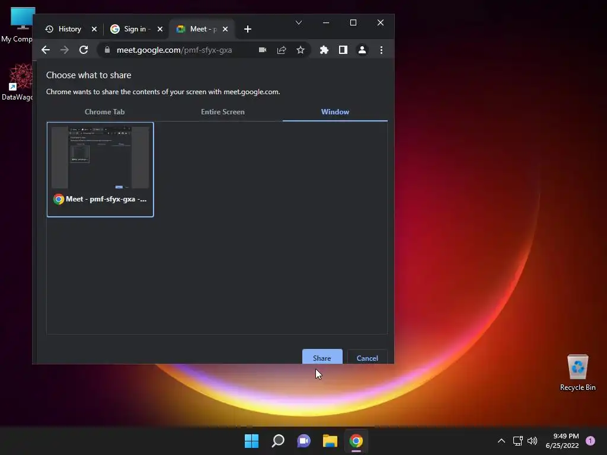Toggle the Chrome side panel icon

[x=343, y=50]
